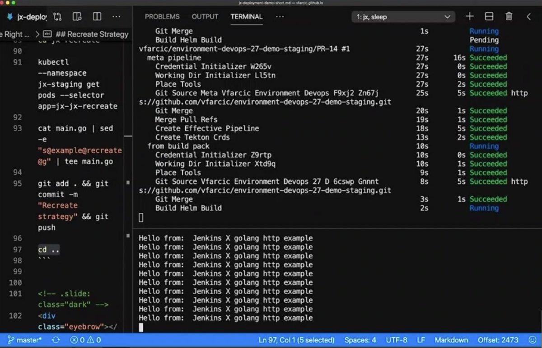Screen dimensions: 542x348
Task: Click line number 93 in the gutter
Action: point(17,128)
